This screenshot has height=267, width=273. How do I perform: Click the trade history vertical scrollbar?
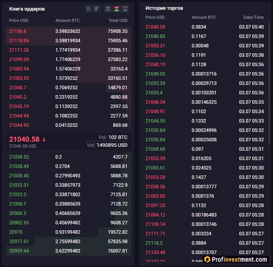269,78
